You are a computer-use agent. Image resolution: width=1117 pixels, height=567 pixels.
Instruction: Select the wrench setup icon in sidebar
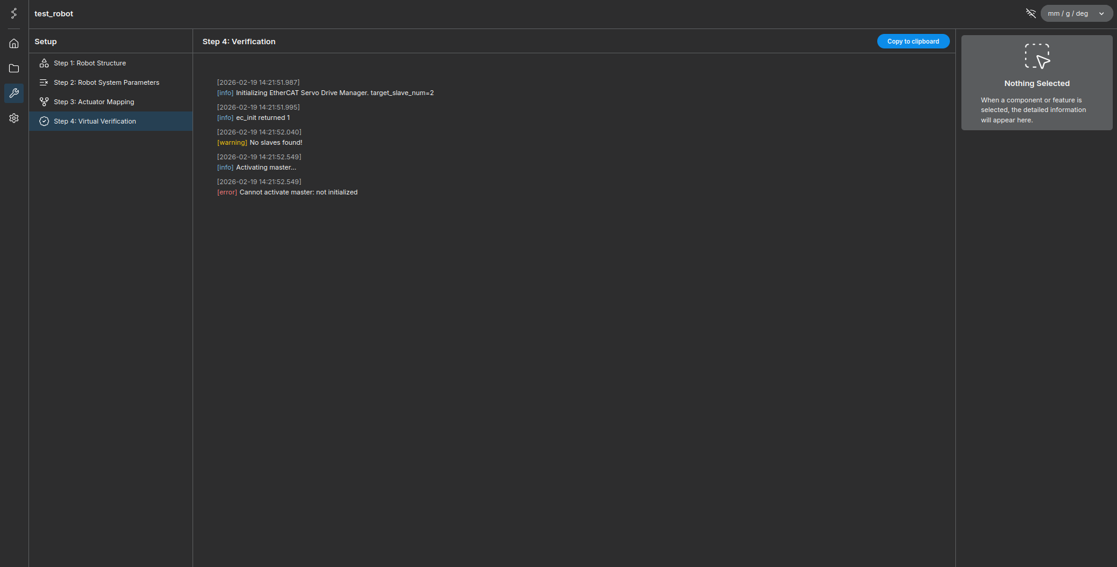[x=14, y=93]
